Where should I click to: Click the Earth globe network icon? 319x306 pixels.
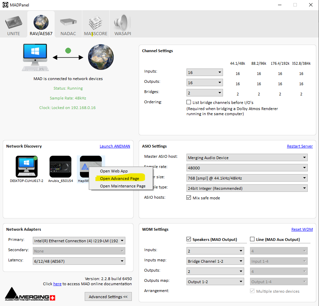point(101,58)
